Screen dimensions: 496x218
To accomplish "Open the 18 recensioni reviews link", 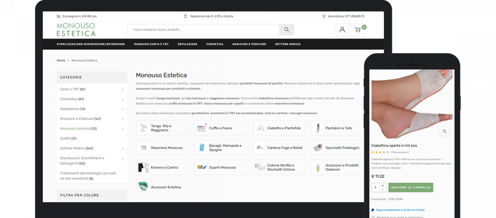I will (400, 152).
